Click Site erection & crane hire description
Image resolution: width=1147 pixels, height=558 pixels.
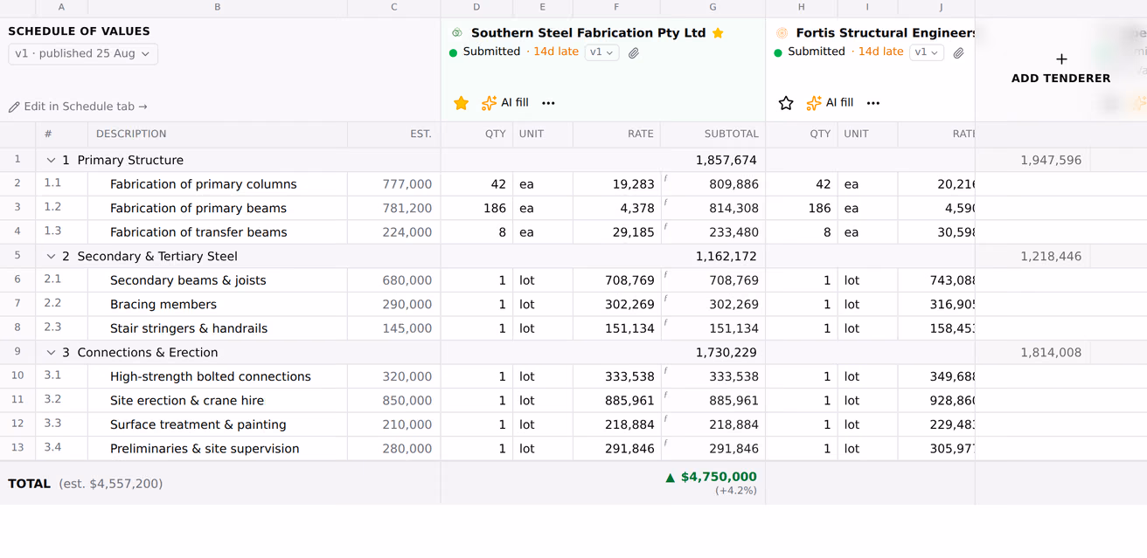click(187, 401)
